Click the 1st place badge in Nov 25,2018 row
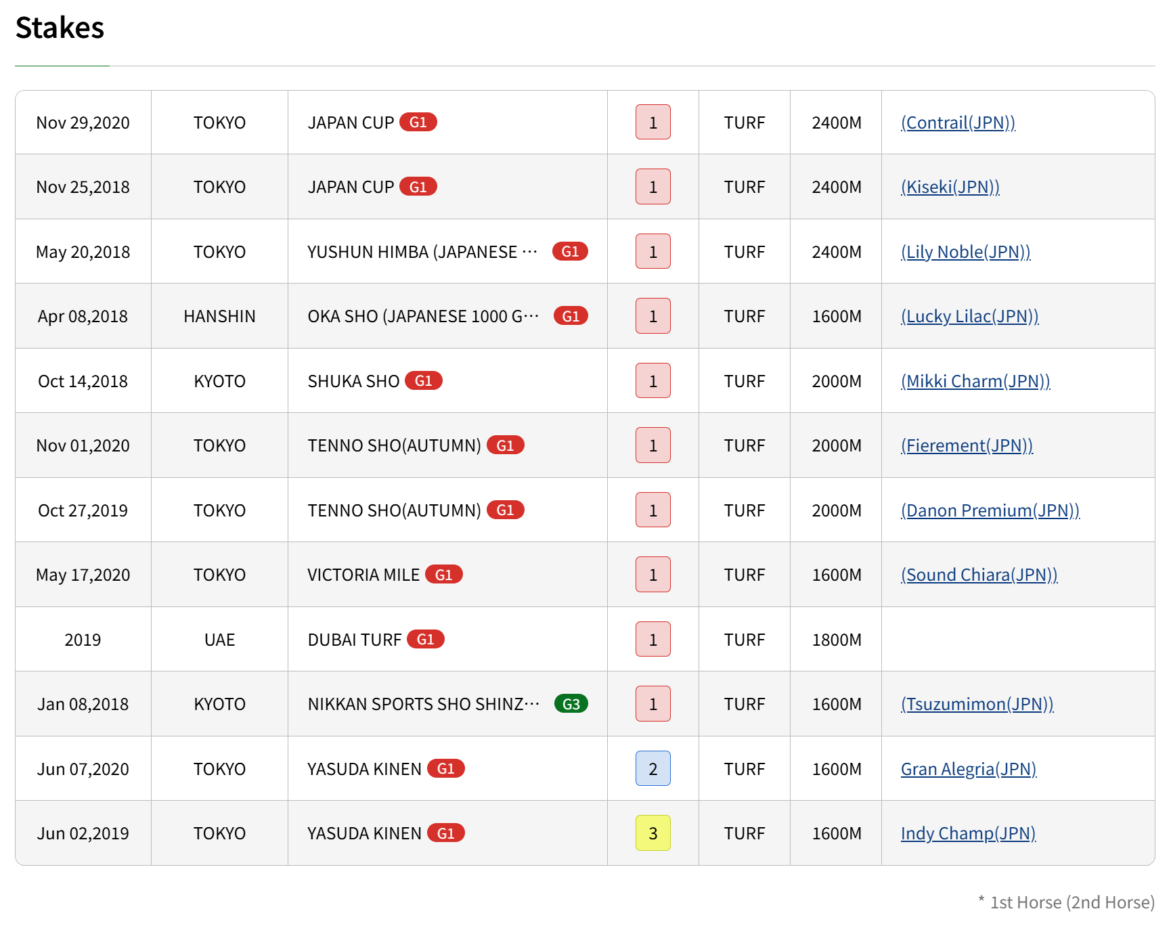 (x=653, y=186)
